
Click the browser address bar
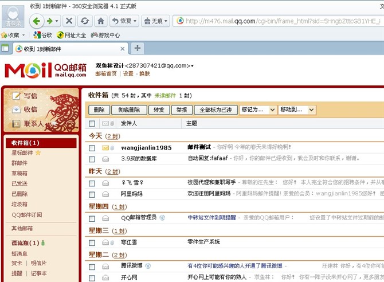click(x=278, y=21)
